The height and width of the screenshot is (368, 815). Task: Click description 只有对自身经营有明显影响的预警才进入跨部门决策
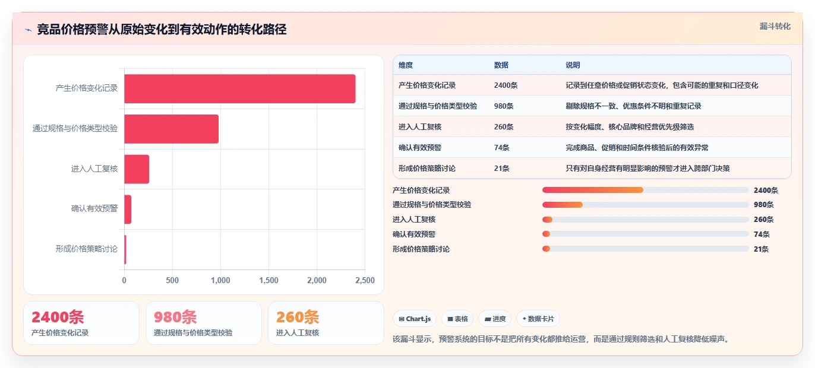647,169
